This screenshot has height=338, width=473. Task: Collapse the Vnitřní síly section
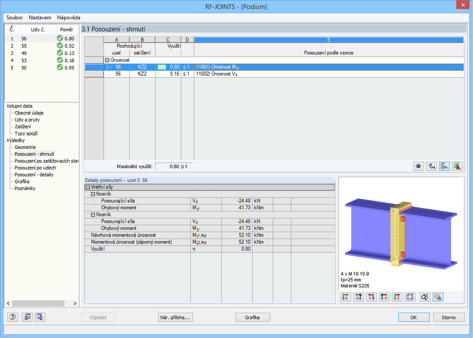coord(87,187)
